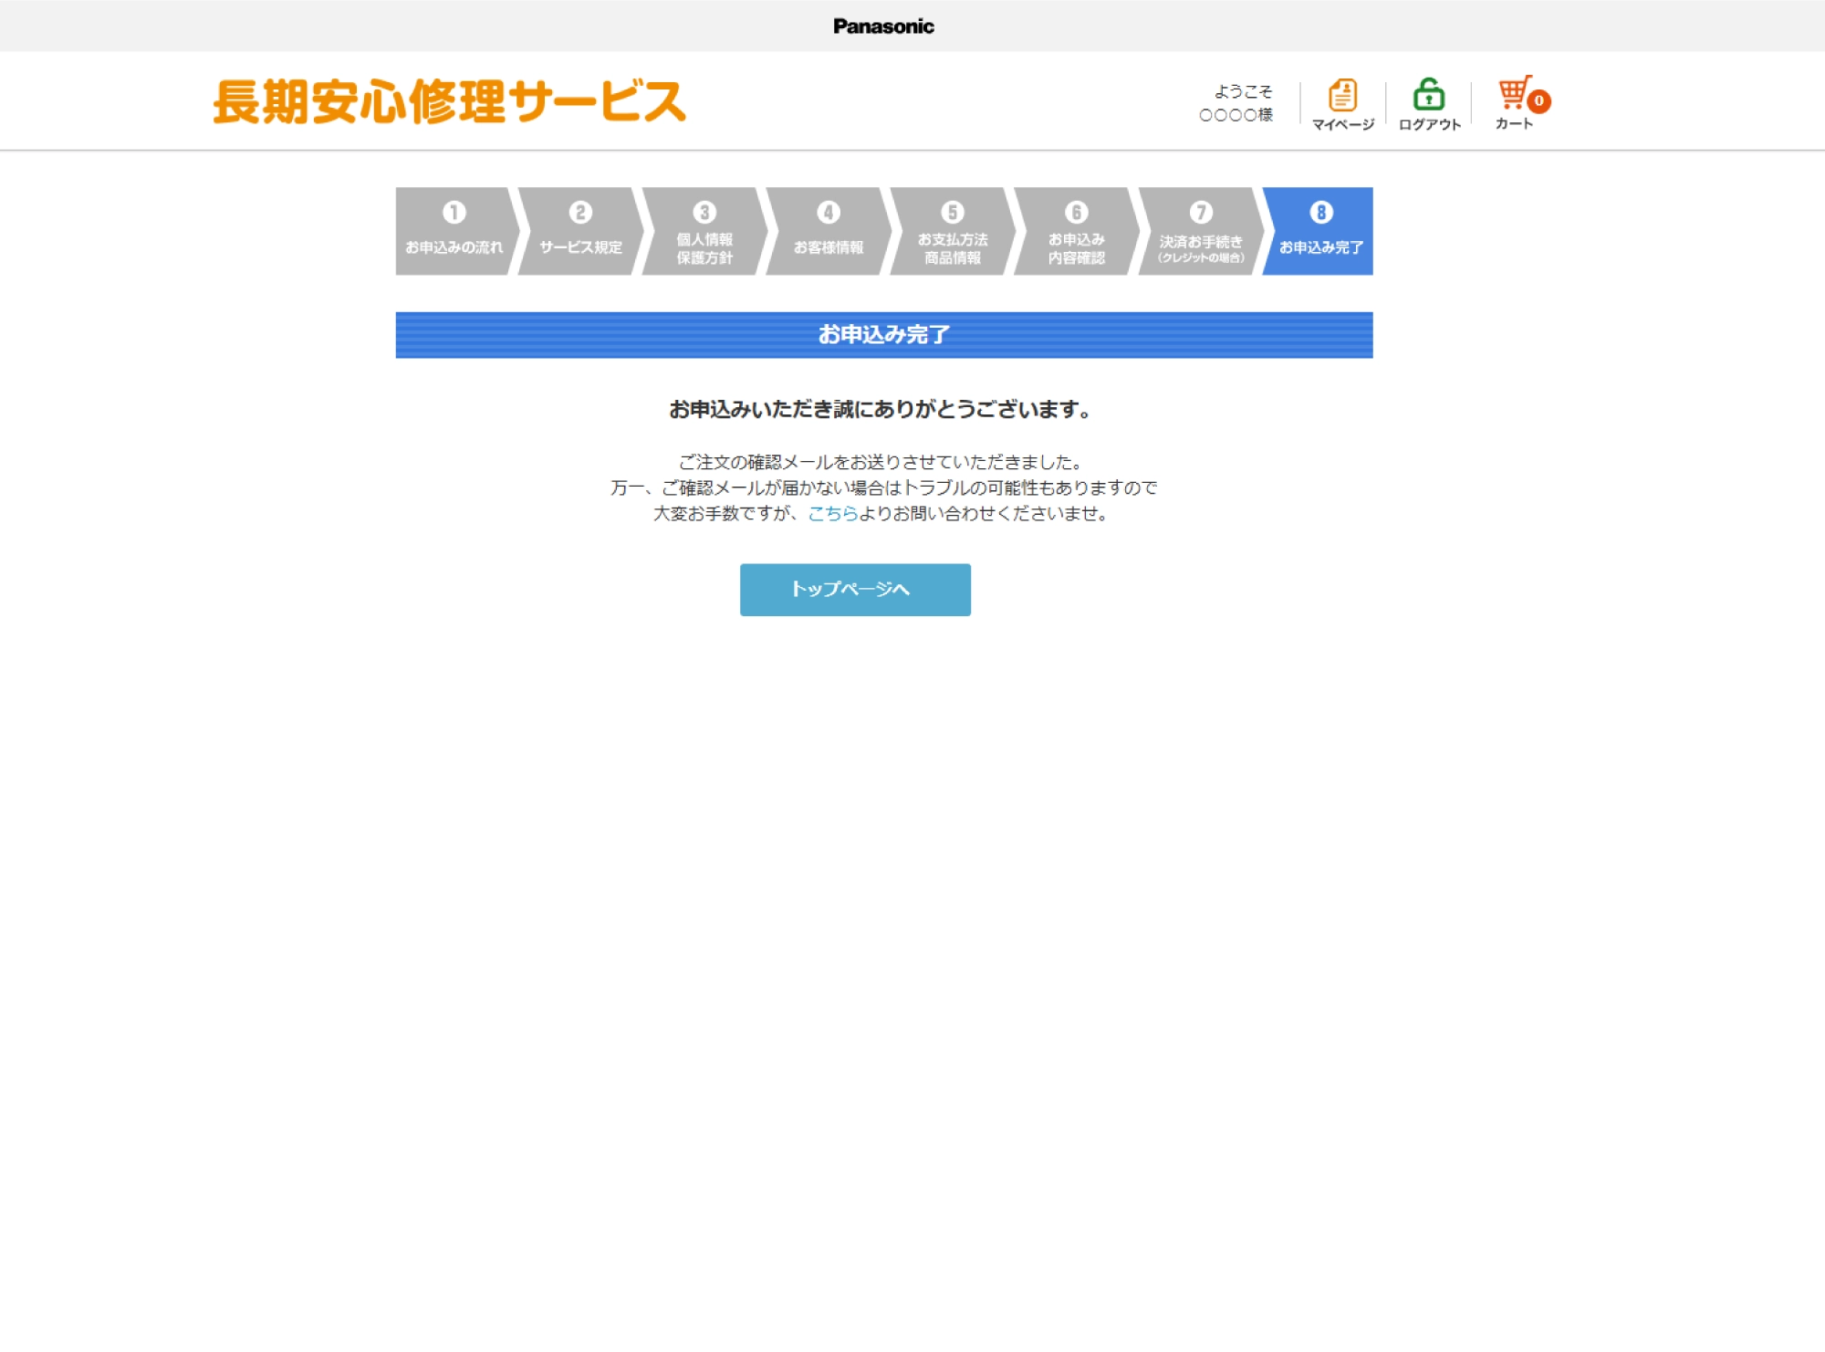
Task: Click the cart item count badge
Action: coord(1539,101)
